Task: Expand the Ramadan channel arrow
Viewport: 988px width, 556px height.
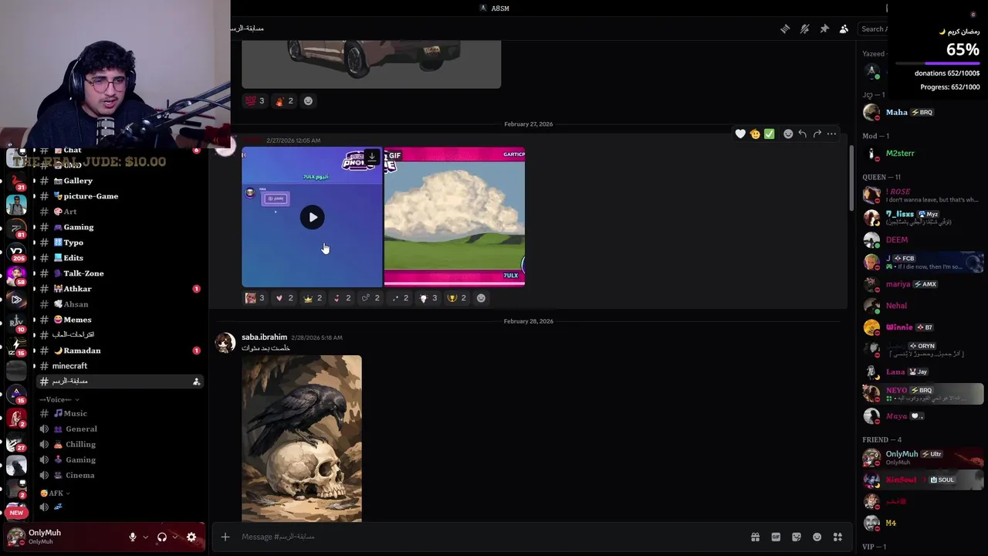Action: [x=34, y=351]
